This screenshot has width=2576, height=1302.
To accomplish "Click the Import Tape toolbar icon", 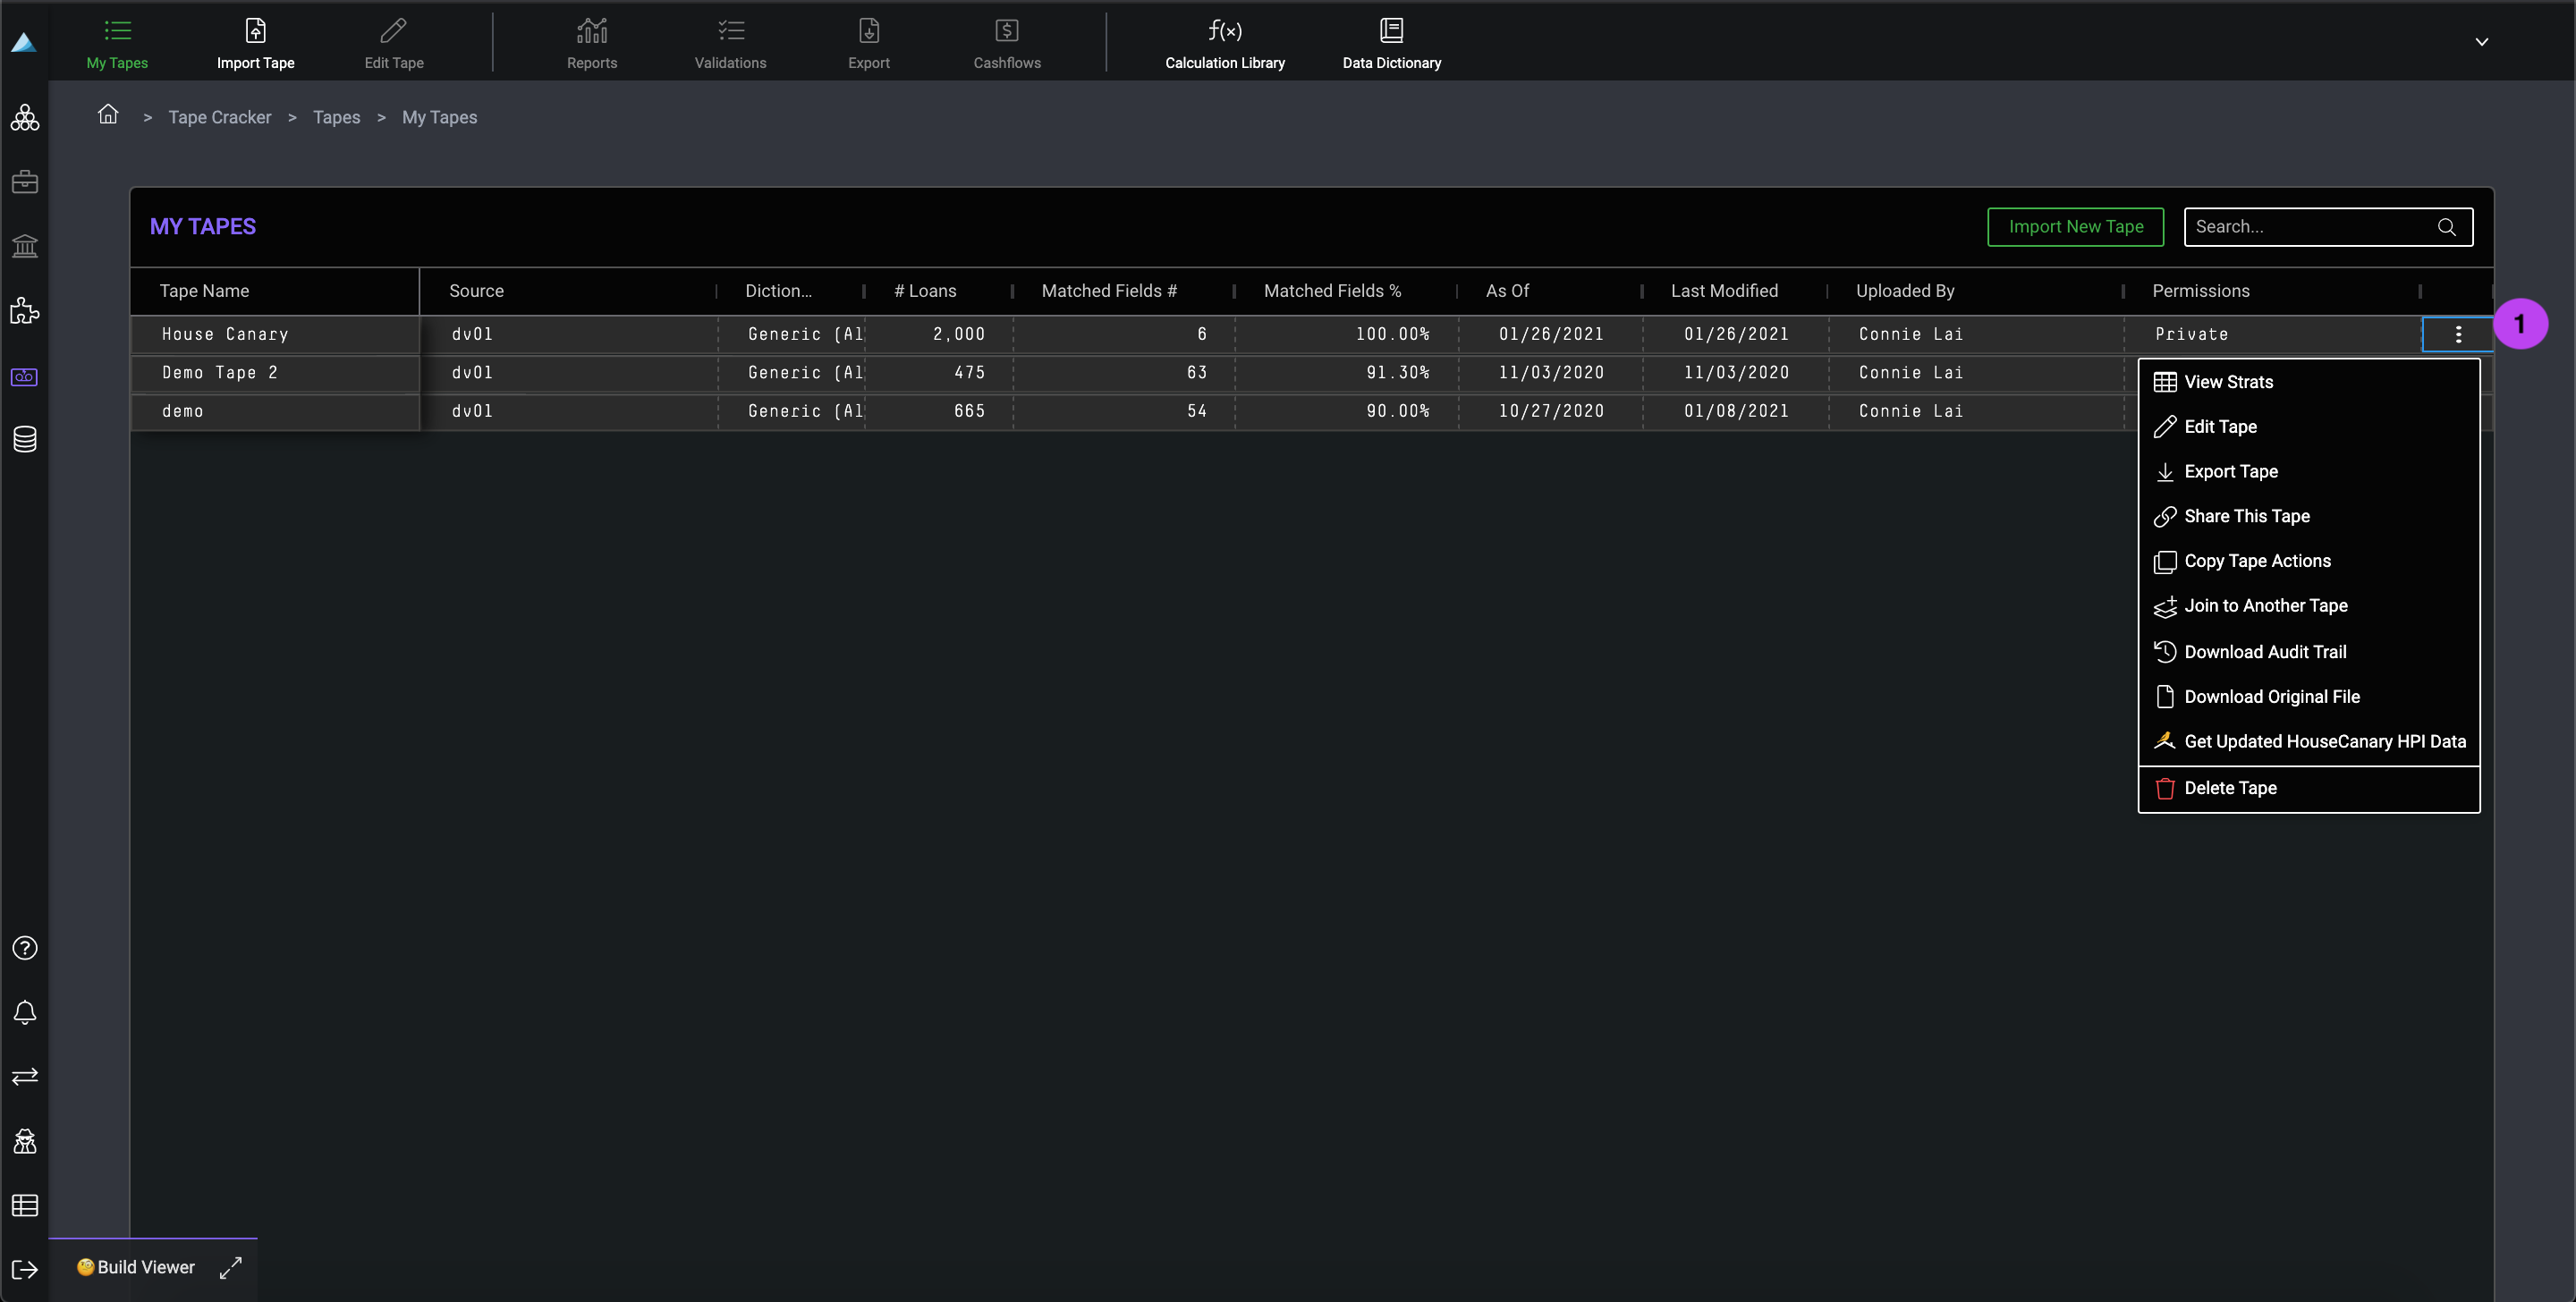I will (255, 43).
